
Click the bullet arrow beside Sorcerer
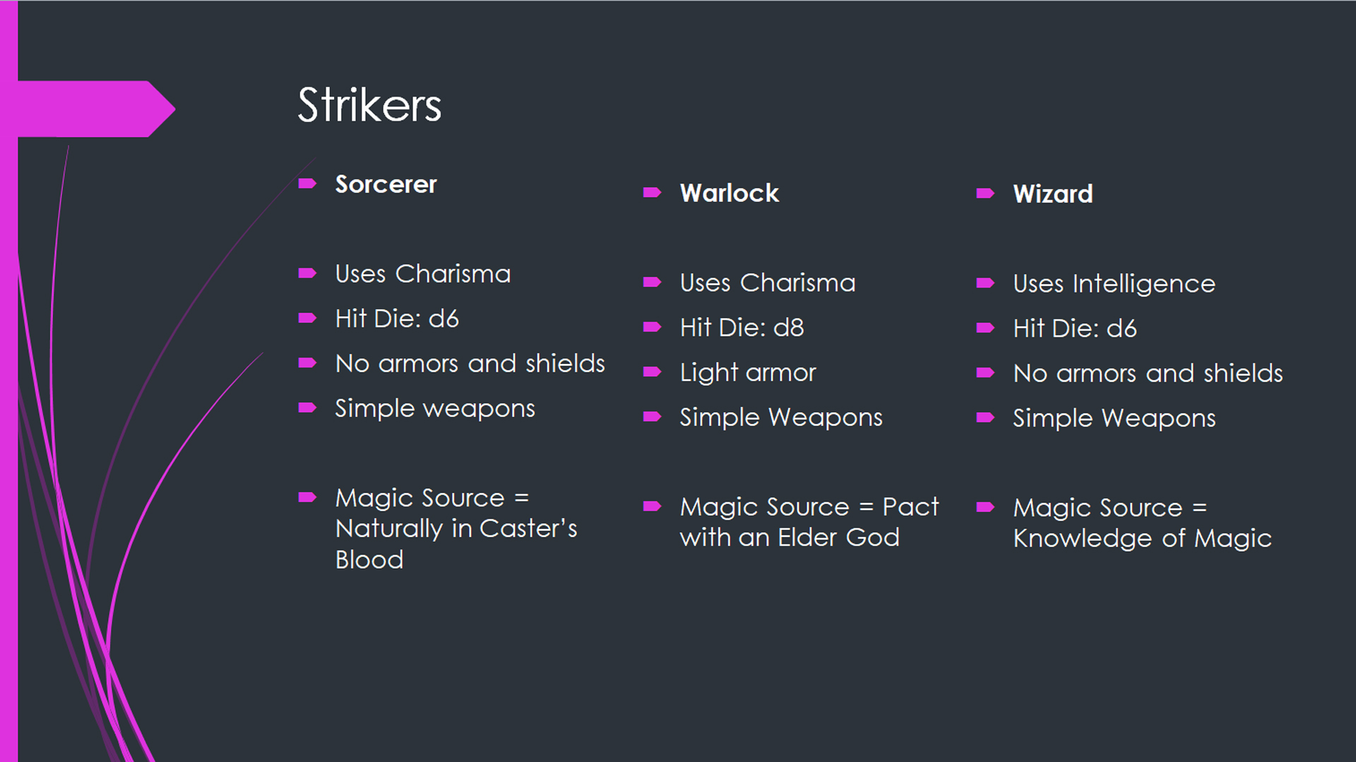click(307, 184)
